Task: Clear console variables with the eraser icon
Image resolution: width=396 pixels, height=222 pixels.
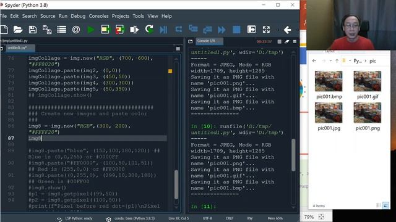Action: coord(286,41)
